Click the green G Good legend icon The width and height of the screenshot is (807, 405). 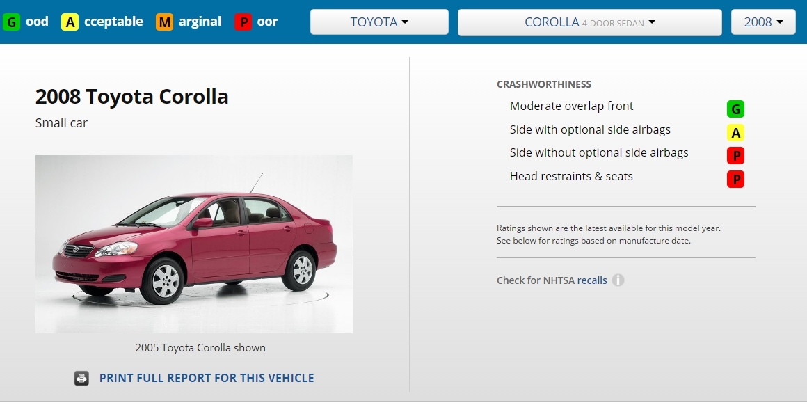tap(11, 22)
